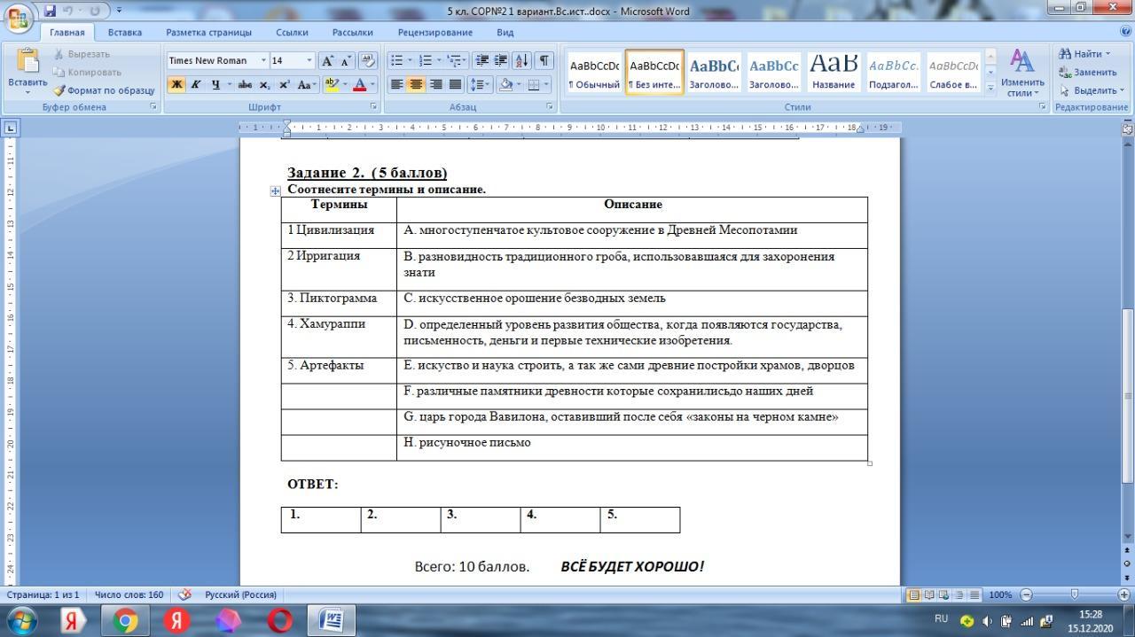Open the Выделить dropdown
The image size is (1135, 637).
(1092, 90)
